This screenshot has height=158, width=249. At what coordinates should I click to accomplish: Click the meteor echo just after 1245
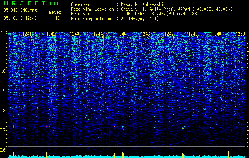(123, 128)
